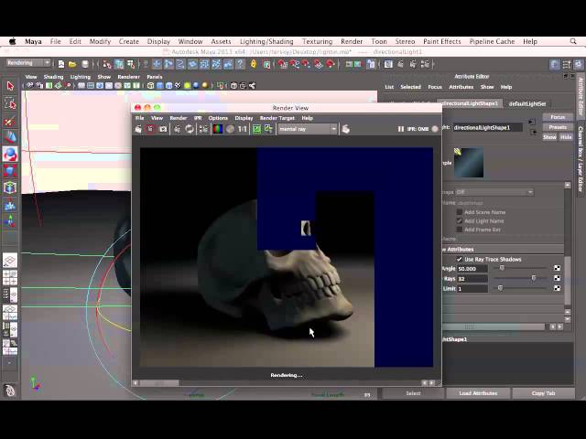This screenshot has width=586, height=439.
Task: Click the question mark snap icon
Action: pos(240,64)
